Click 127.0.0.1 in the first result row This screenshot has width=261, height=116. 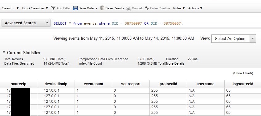coord(51,90)
